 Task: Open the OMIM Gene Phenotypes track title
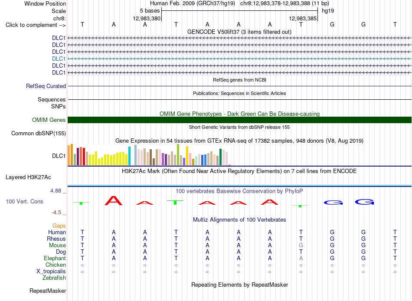pos(239,114)
